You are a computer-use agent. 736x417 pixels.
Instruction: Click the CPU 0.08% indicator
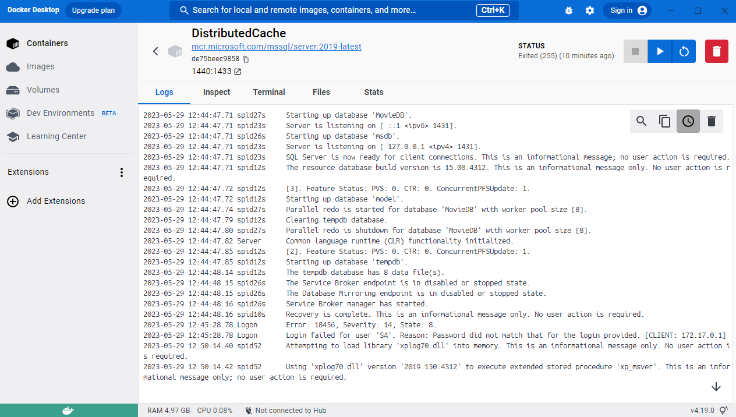coord(215,411)
